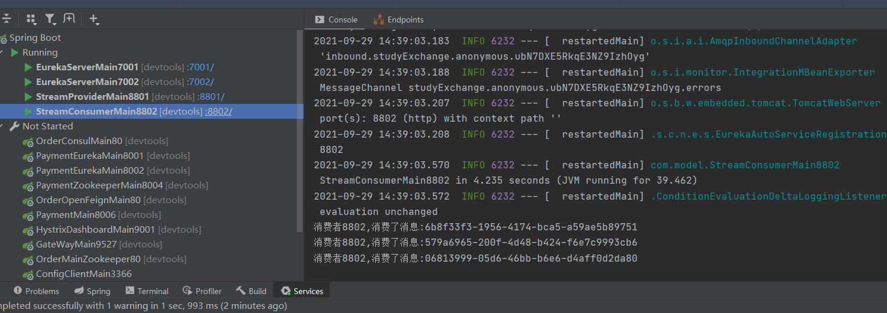Click the Console tab terminal icon
Image resolution: width=887 pixels, height=313 pixels.
(x=319, y=19)
